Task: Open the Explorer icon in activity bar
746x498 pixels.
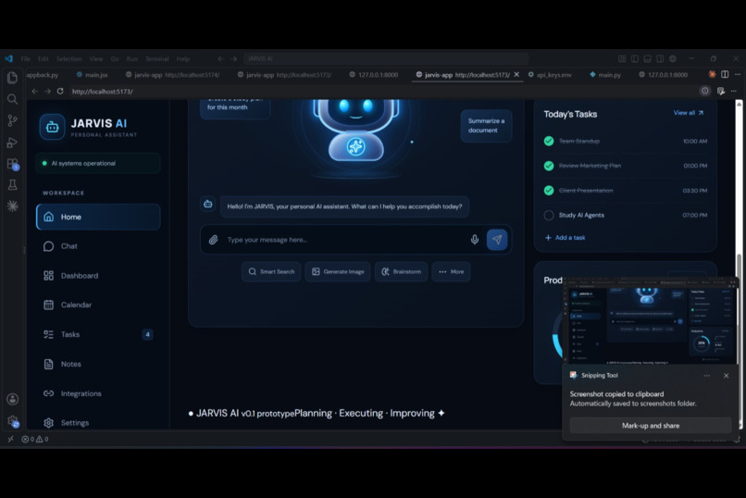Action: (12, 78)
